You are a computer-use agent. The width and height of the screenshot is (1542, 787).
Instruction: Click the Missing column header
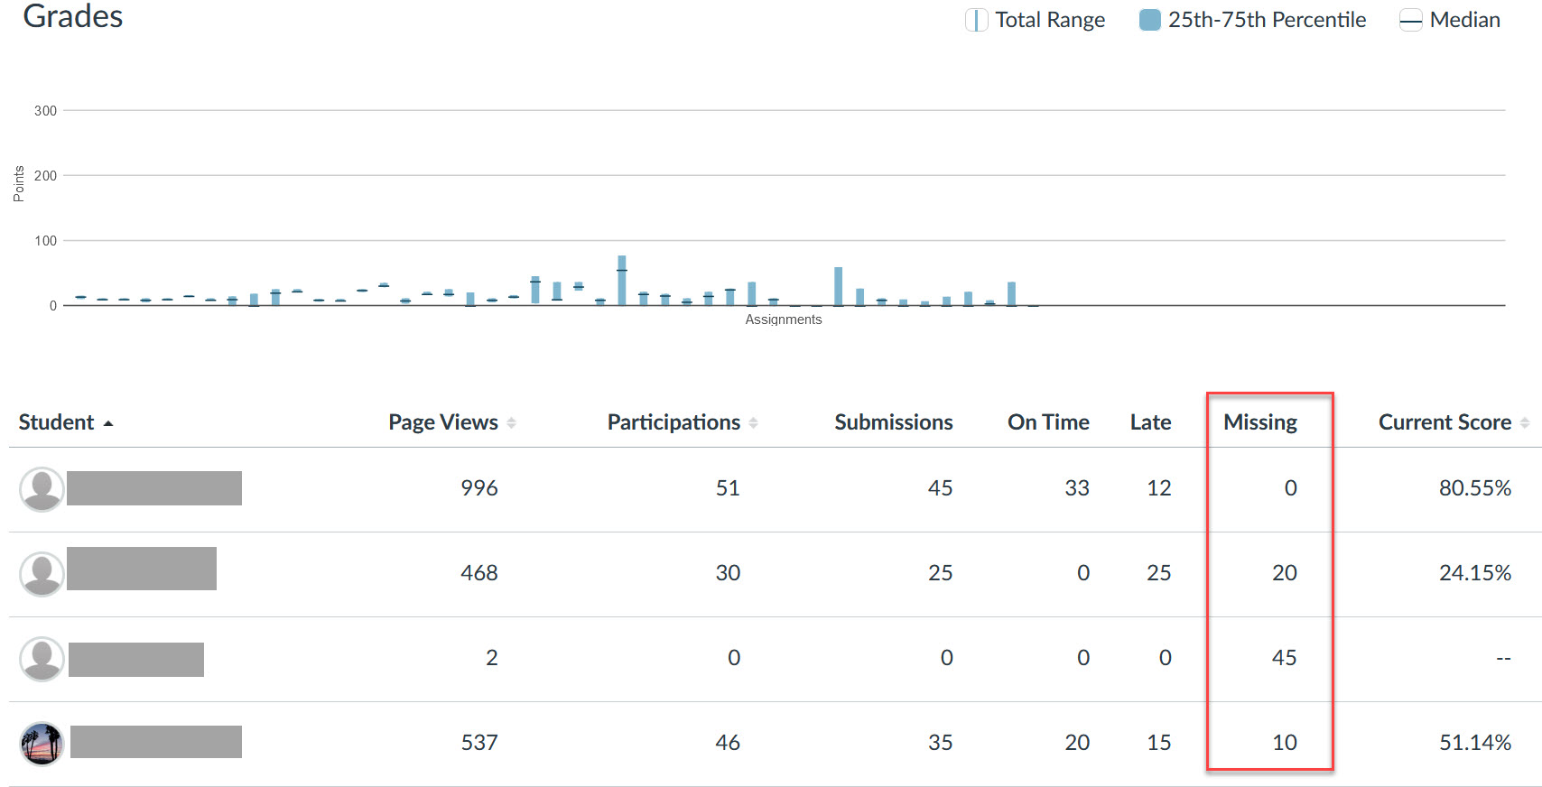coord(1260,422)
